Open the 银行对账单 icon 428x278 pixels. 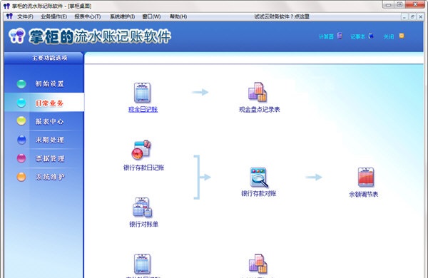[142, 207]
